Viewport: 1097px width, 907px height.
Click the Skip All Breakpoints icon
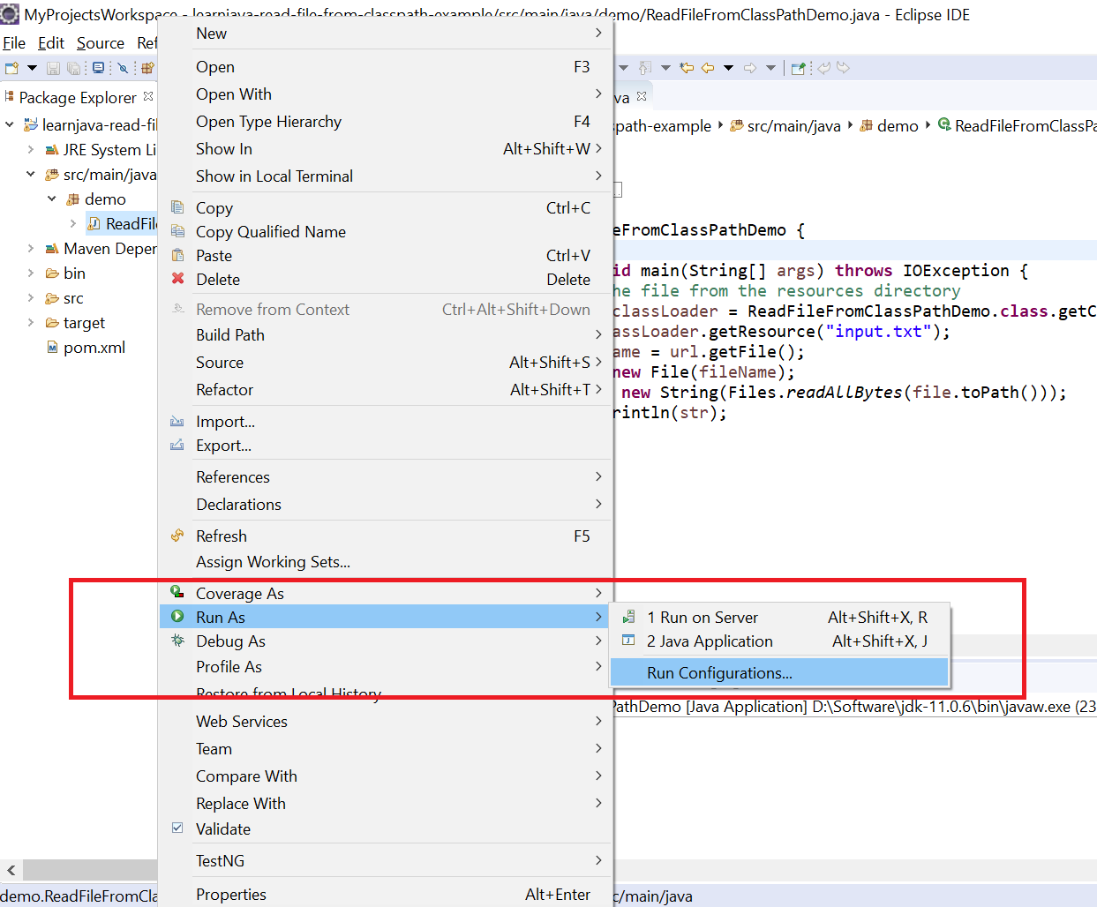[123, 68]
